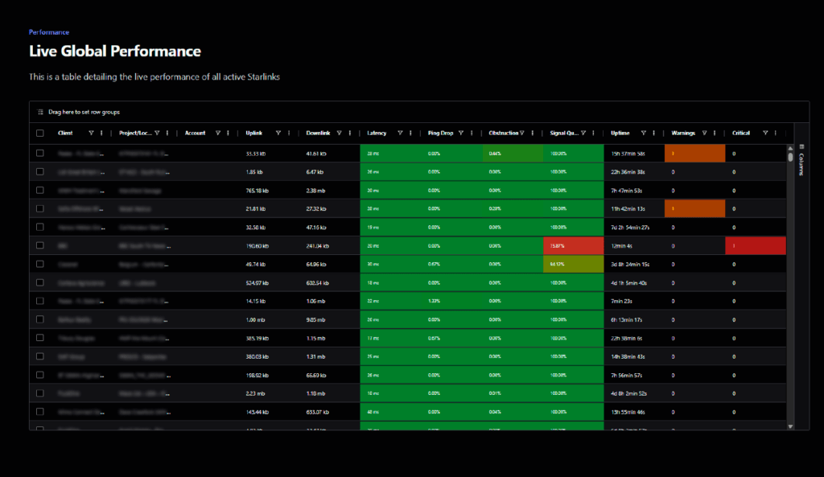Sort by the Project/Location column header

pos(134,133)
